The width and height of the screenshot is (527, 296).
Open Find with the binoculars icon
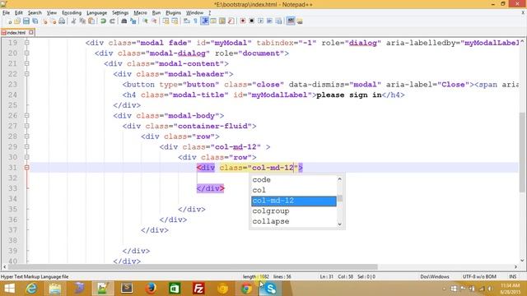pos(124,21)
